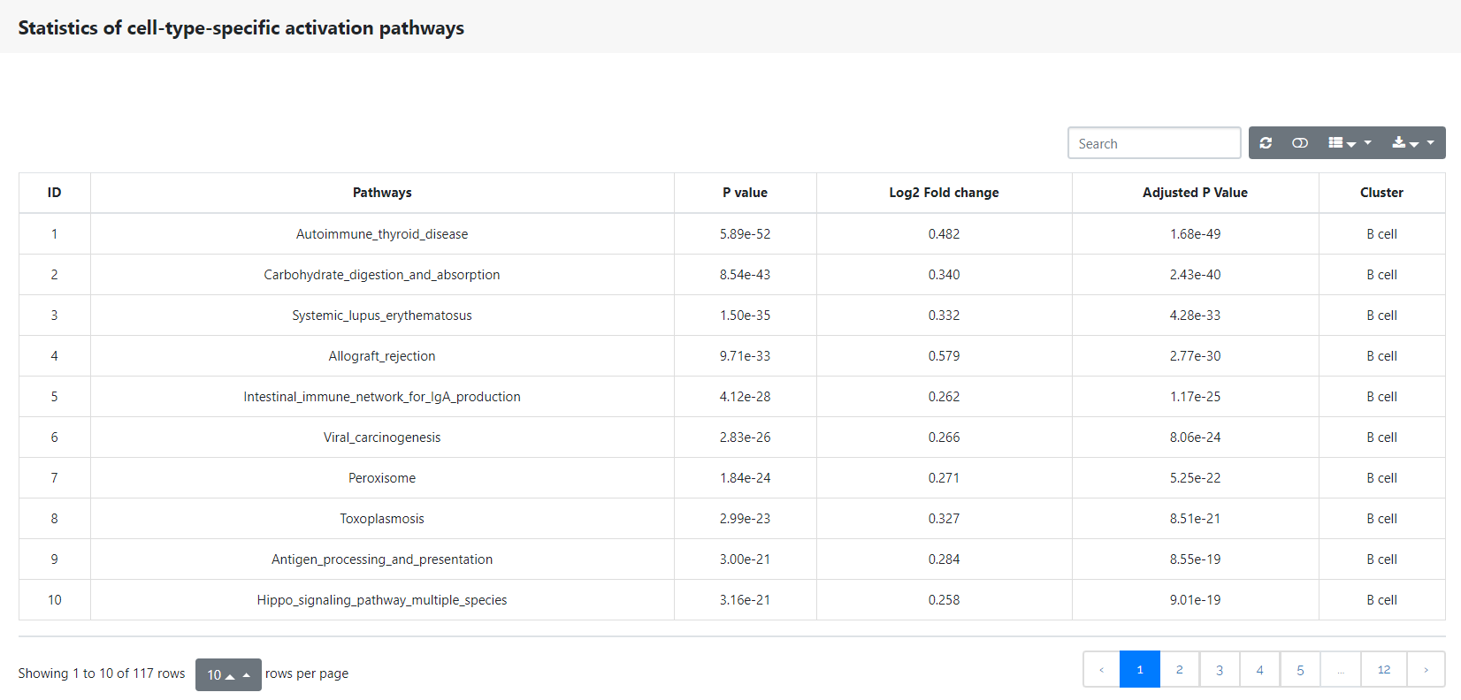
Task: Click the Adjusted P Value header
Action: (x=1195, y=193)
